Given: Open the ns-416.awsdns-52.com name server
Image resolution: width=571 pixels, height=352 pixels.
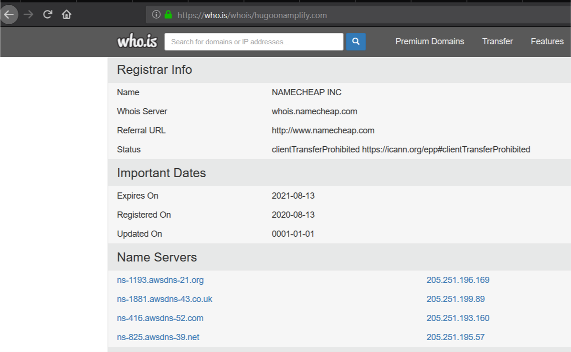Looking at the screenshot, I should 160,318.
